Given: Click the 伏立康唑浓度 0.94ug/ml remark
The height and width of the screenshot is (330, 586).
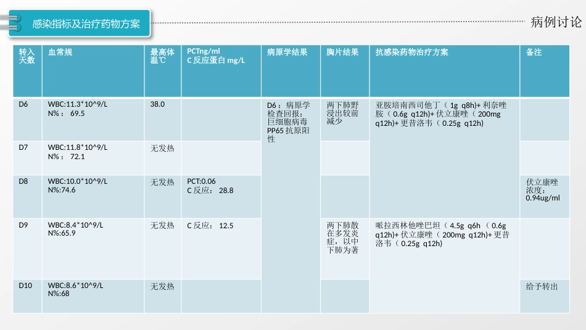Looking at the screenshot, I should (545, 197).
